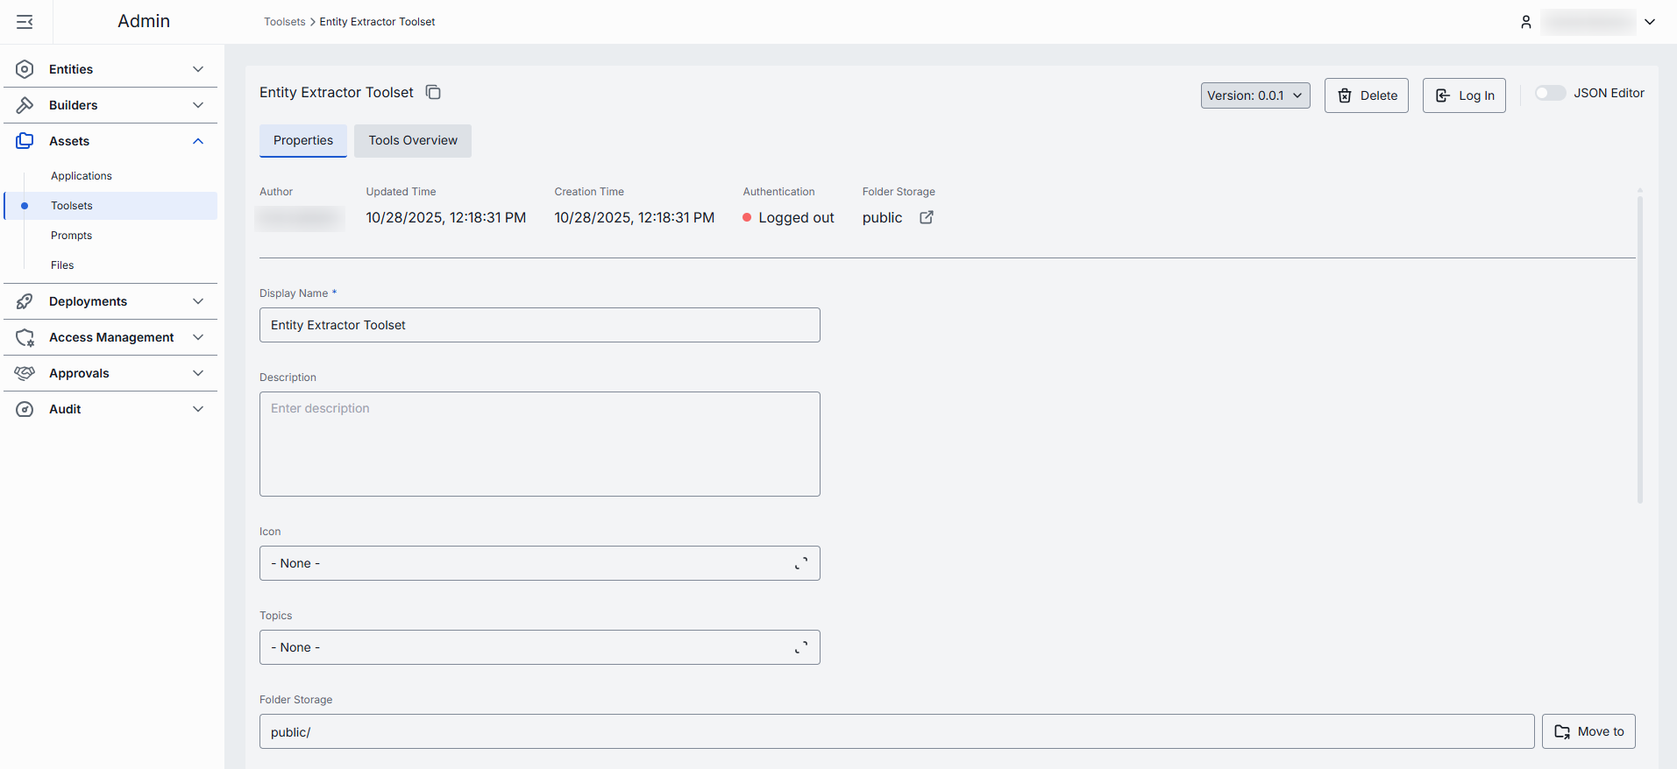The width and height of the screenshot is (1677, 769).
Task: Switch to the Tools Overview tab
Action: pyautogui.click(x=412, y=140)
